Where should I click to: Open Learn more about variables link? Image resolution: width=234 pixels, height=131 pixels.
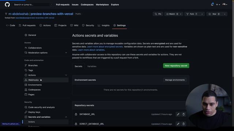click(x=91, y=50)
